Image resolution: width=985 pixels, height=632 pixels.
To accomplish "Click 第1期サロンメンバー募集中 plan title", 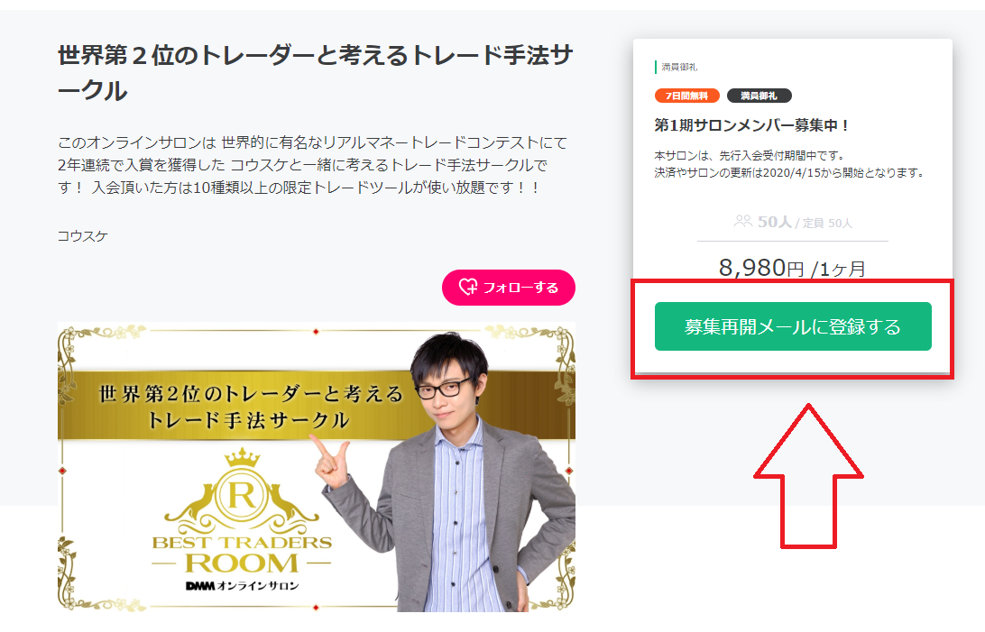I will pyautogui.click(x=752, y=125).
